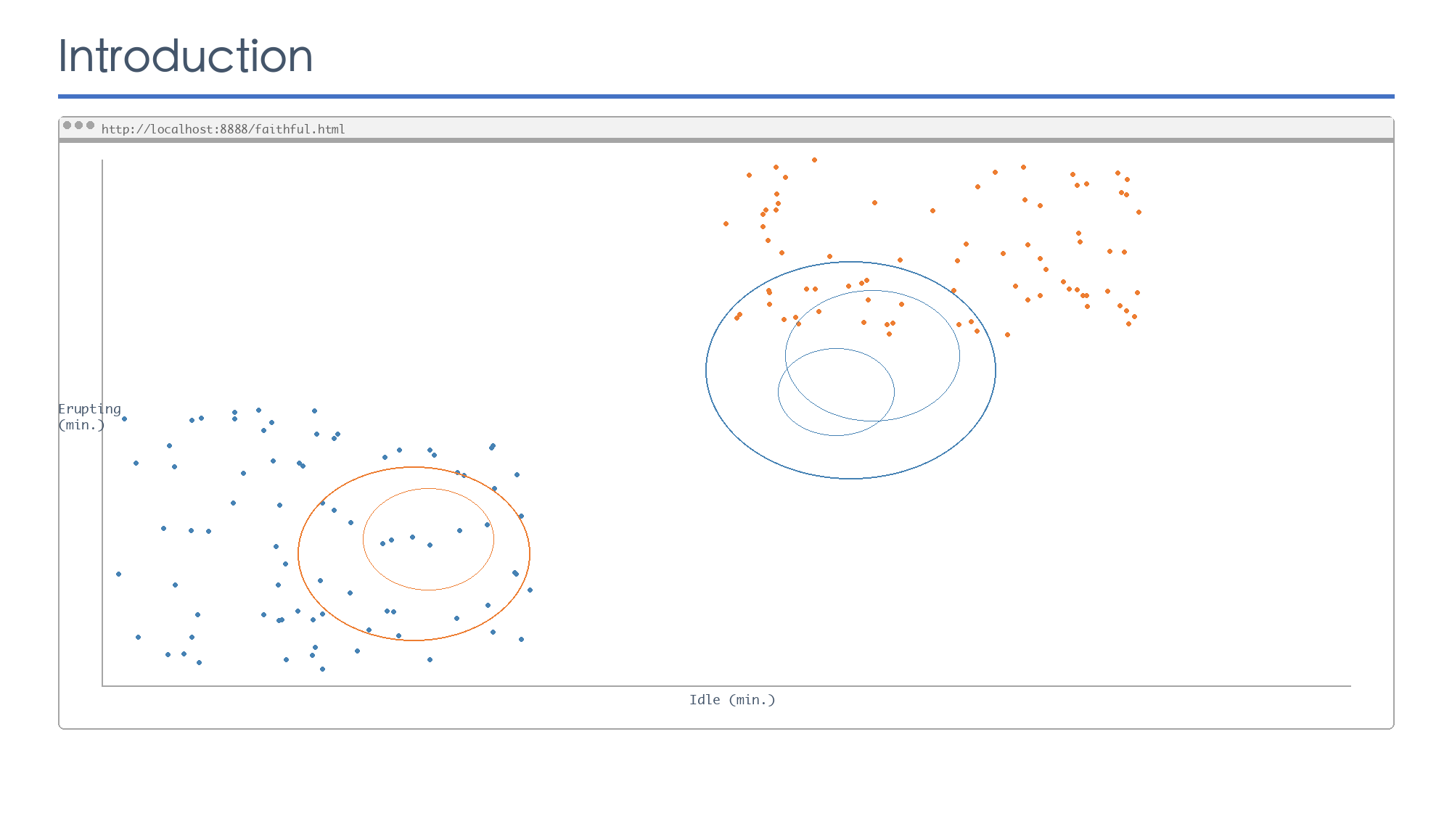This screenshot has width=1452, height=816.
Task: Click the localhost faithful.html address bar
Action: [223, 129]
